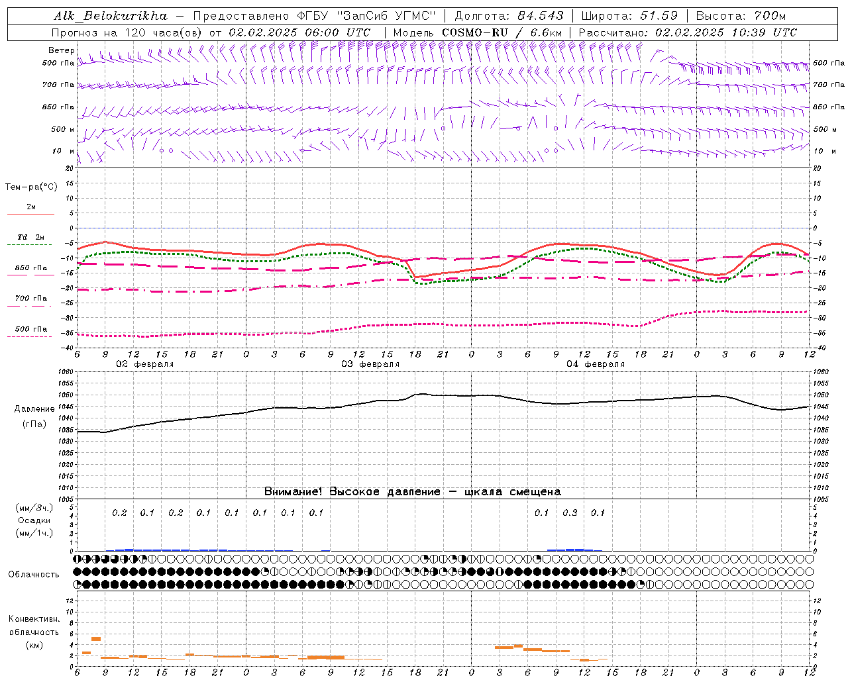
Task: Click the Широта: 51.59 value
Action: [629, 16]
